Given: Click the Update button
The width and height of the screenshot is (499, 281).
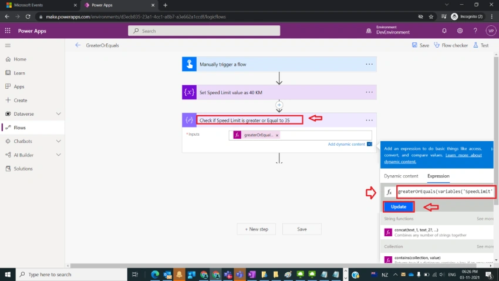Looking at the screenshot, I should pyautogui.click(x=399, y=207).
